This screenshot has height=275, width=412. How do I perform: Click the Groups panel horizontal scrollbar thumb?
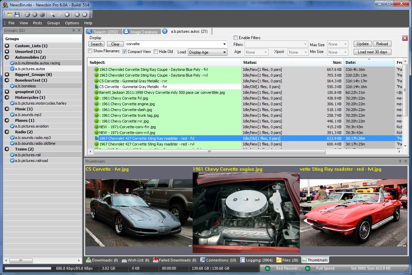pyautogui.click(x=21, y=260)
